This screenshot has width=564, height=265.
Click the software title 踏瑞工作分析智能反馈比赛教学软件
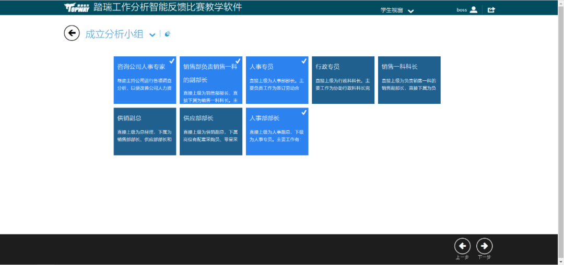point(168,7)
